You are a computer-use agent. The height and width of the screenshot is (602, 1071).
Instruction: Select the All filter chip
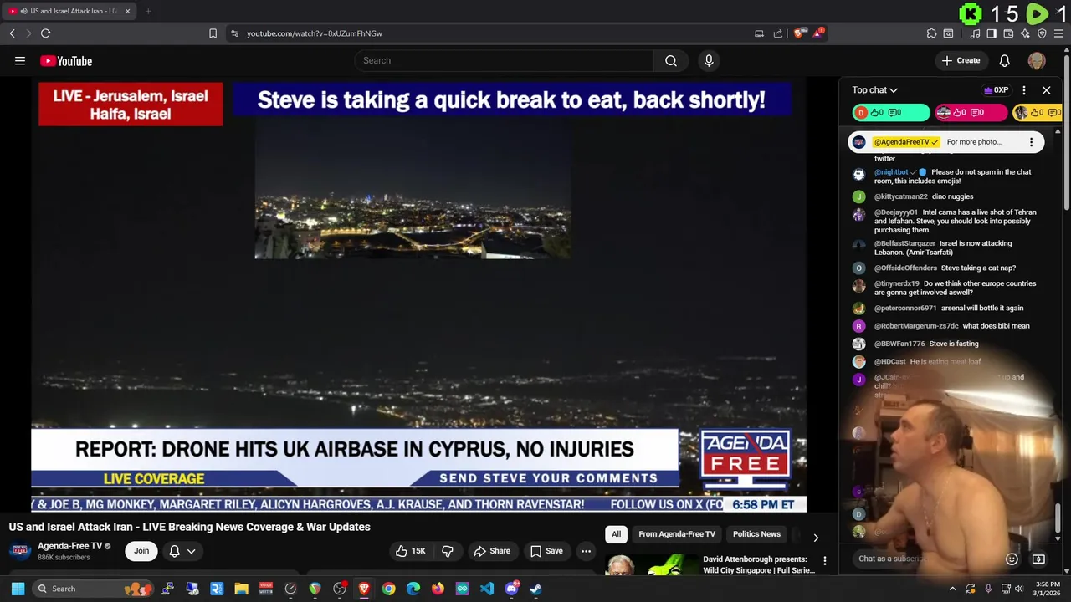(x=617, y=534)
